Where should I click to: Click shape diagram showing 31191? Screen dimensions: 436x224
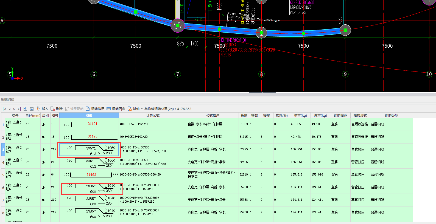89,125
